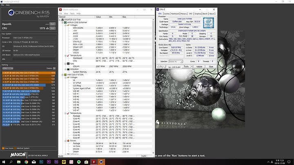Image resolution: width=294 pixels, height=165 pixels.
Task: Click the MAXON logo at the bottom
Action: [18, 155]
